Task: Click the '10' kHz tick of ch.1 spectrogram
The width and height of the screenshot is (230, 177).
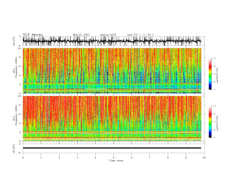Action: point(19,48)
